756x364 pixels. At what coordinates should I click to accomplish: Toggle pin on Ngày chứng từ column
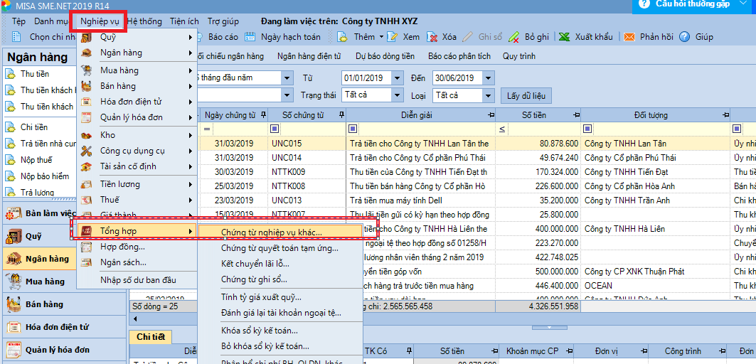(262, 115)
